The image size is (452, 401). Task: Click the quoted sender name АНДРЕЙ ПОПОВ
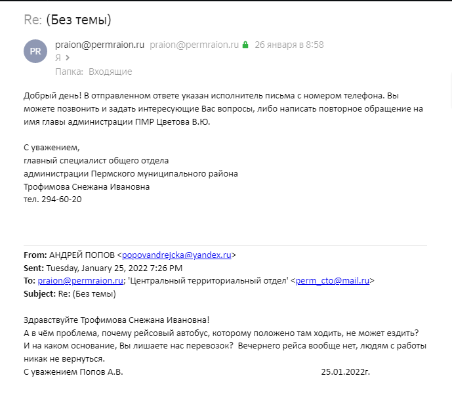[82, 255]
